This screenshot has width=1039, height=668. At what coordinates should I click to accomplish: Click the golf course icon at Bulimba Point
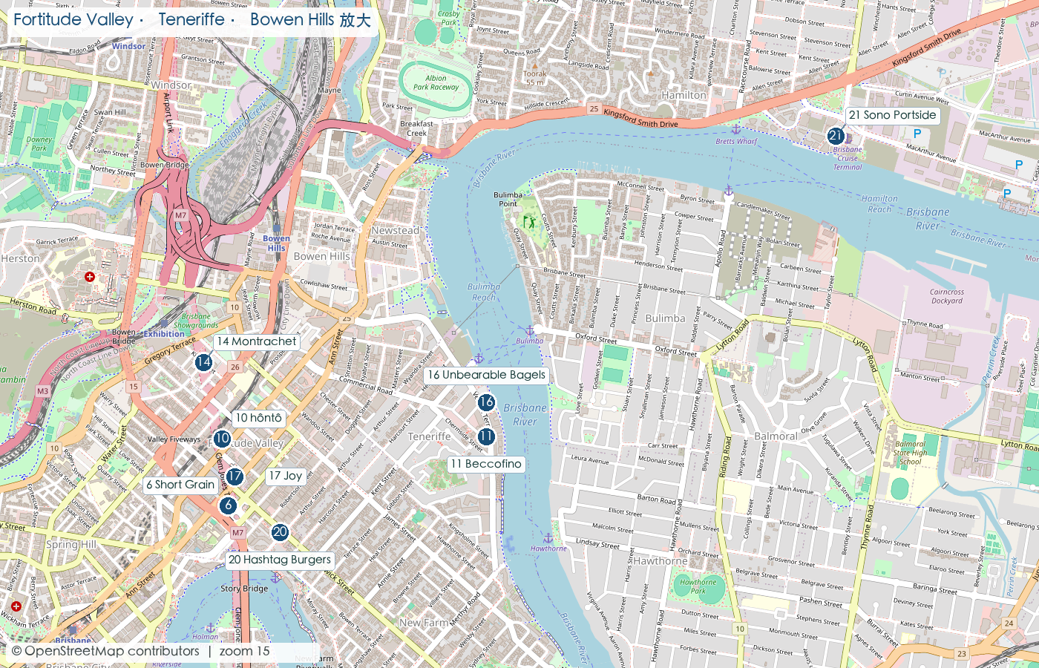[529, 221]
